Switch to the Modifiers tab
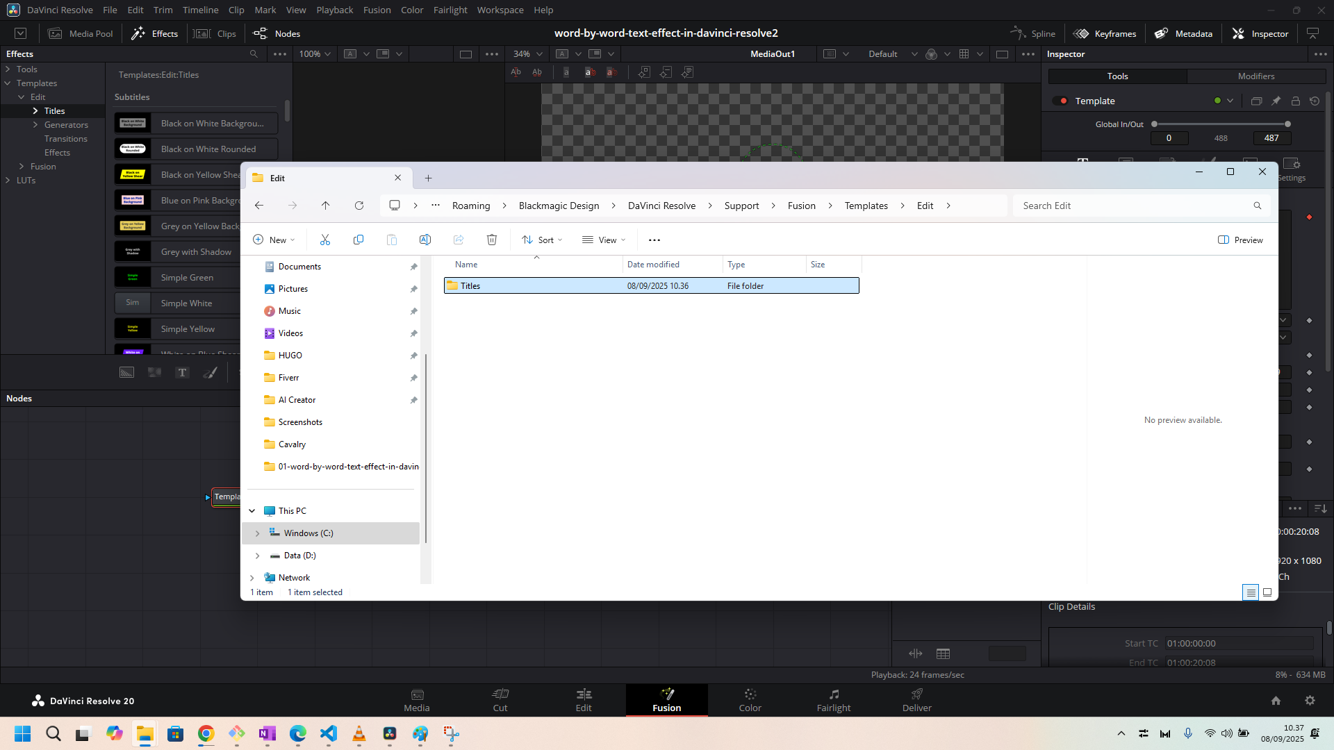Image resolution: width=1334 pixels, height=750 pixels. pyautogui.click(x=1255, y=76)
